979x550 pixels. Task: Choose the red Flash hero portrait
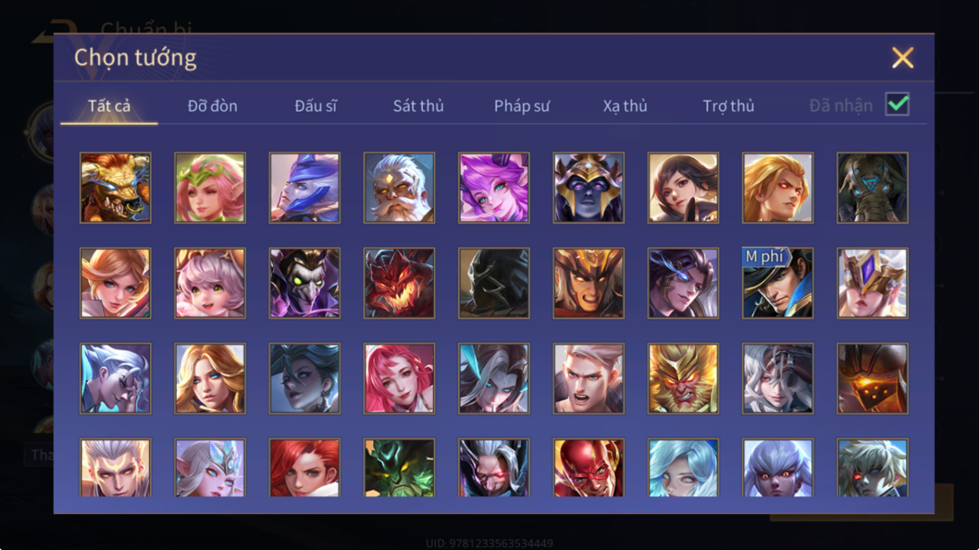[588, 467]
